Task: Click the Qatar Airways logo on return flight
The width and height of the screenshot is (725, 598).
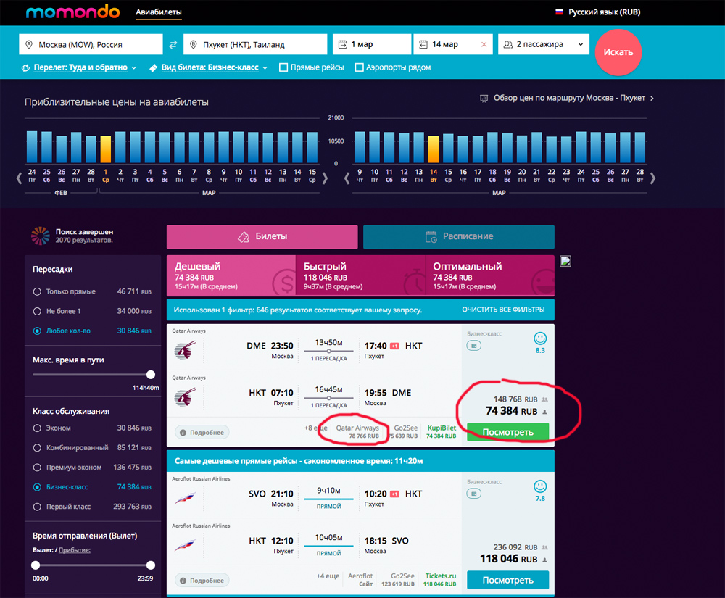Action: (x=185, y=397)
